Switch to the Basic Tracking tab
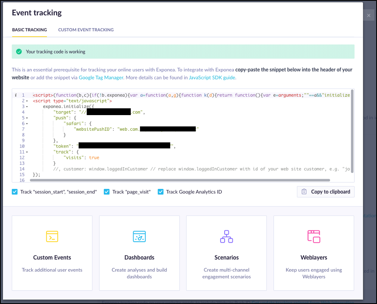This screenshot has width=377, height=304. click(x=29, y=30)
